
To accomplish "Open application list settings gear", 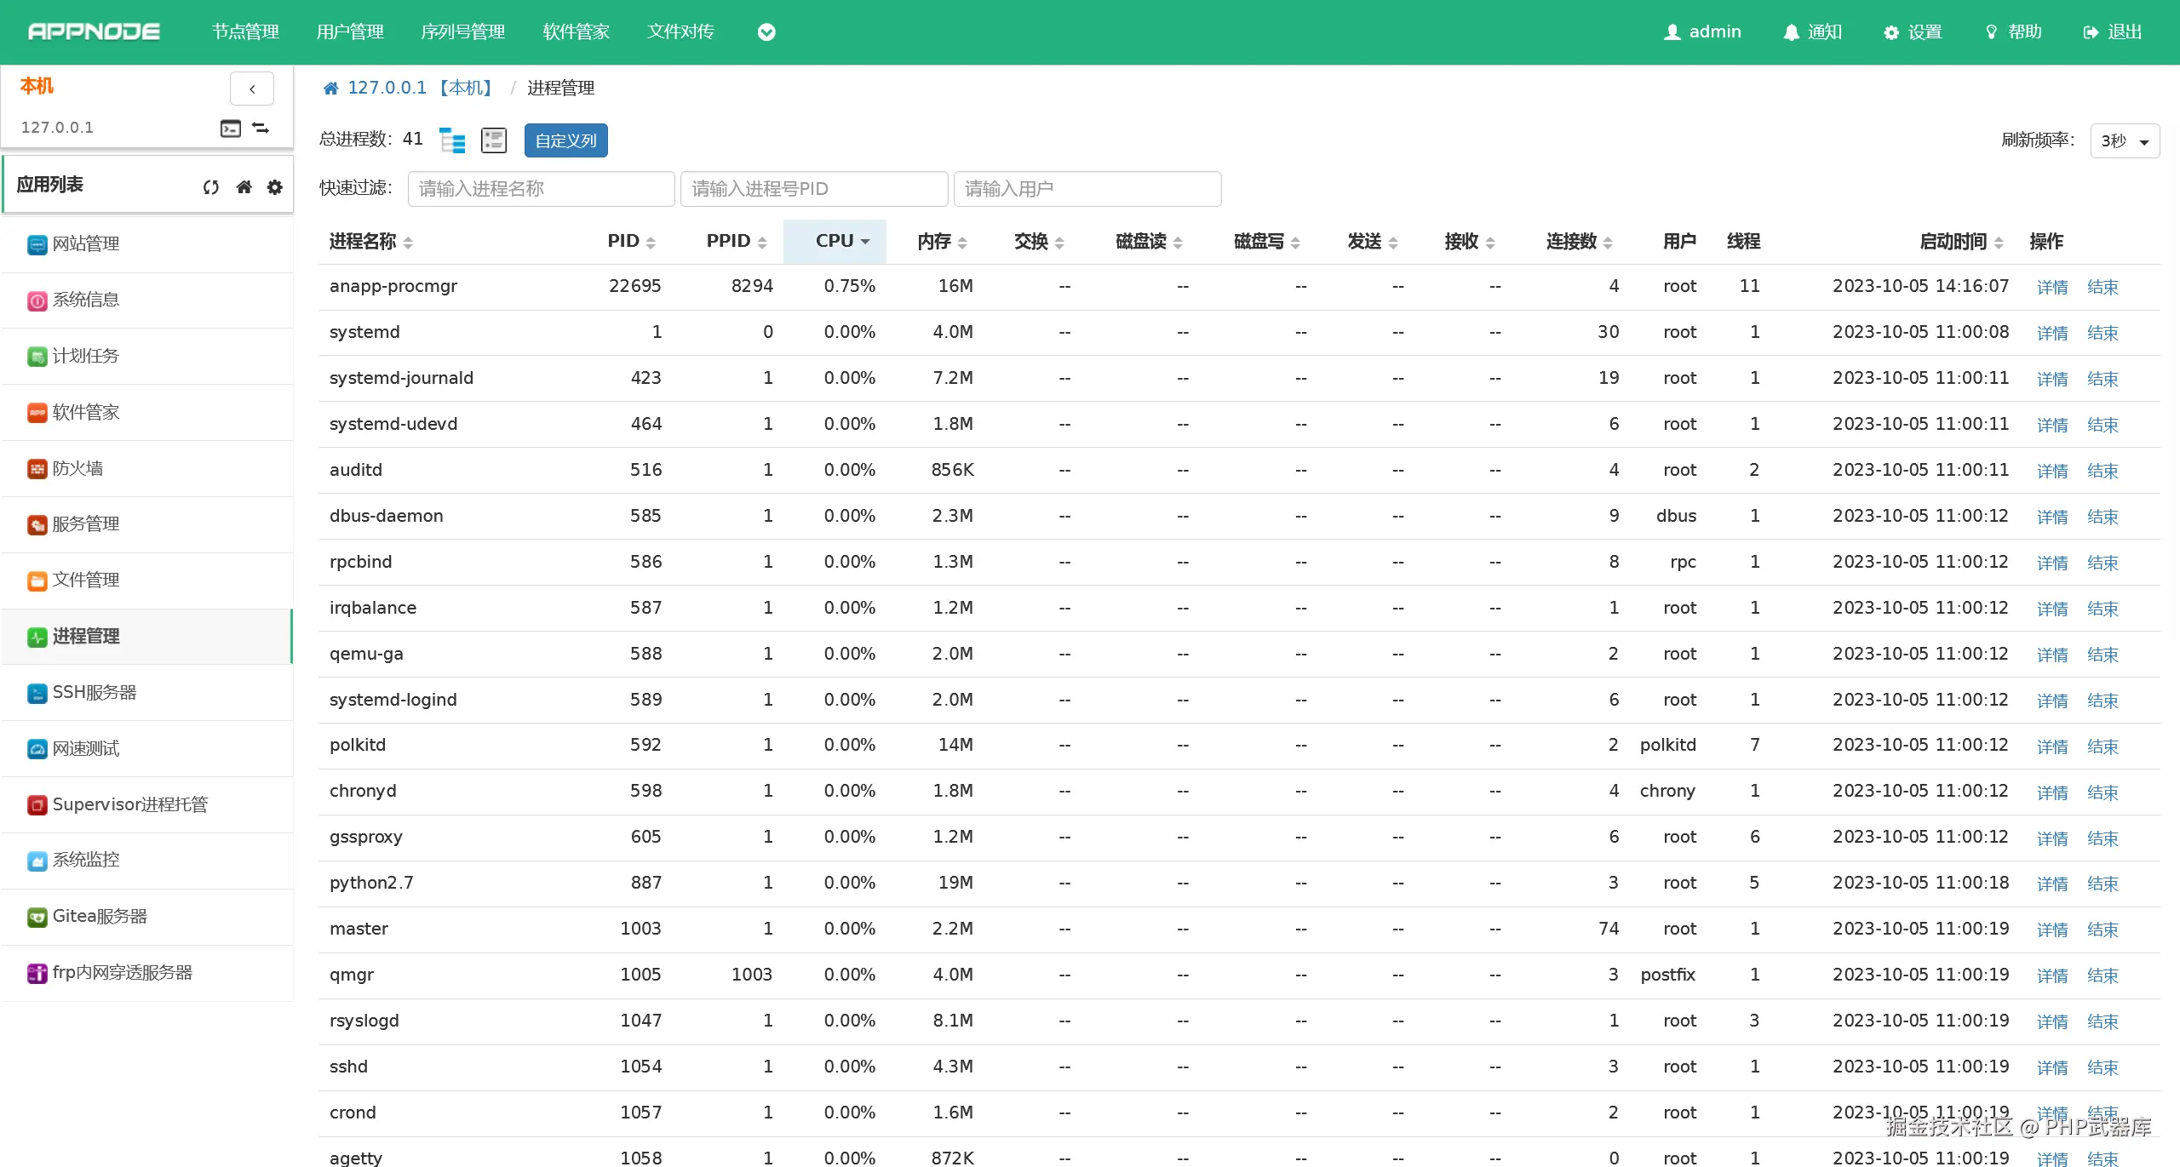I will tap(274, 187).
